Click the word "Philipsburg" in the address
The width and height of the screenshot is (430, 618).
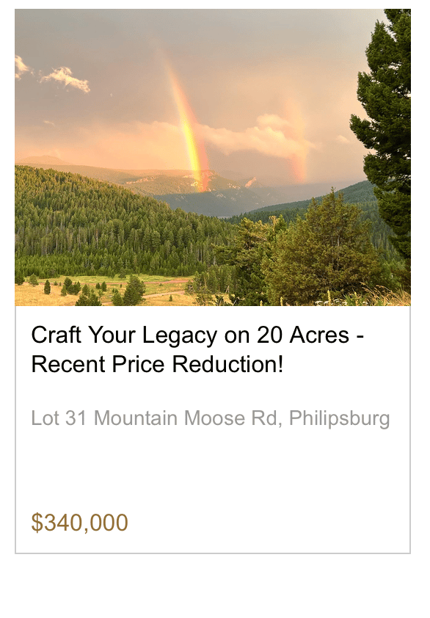(x=339, y=418)
